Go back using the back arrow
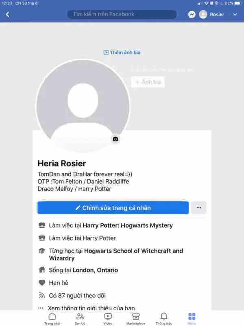The width and height of the screenshot is (244, 326). pos(8,14)
